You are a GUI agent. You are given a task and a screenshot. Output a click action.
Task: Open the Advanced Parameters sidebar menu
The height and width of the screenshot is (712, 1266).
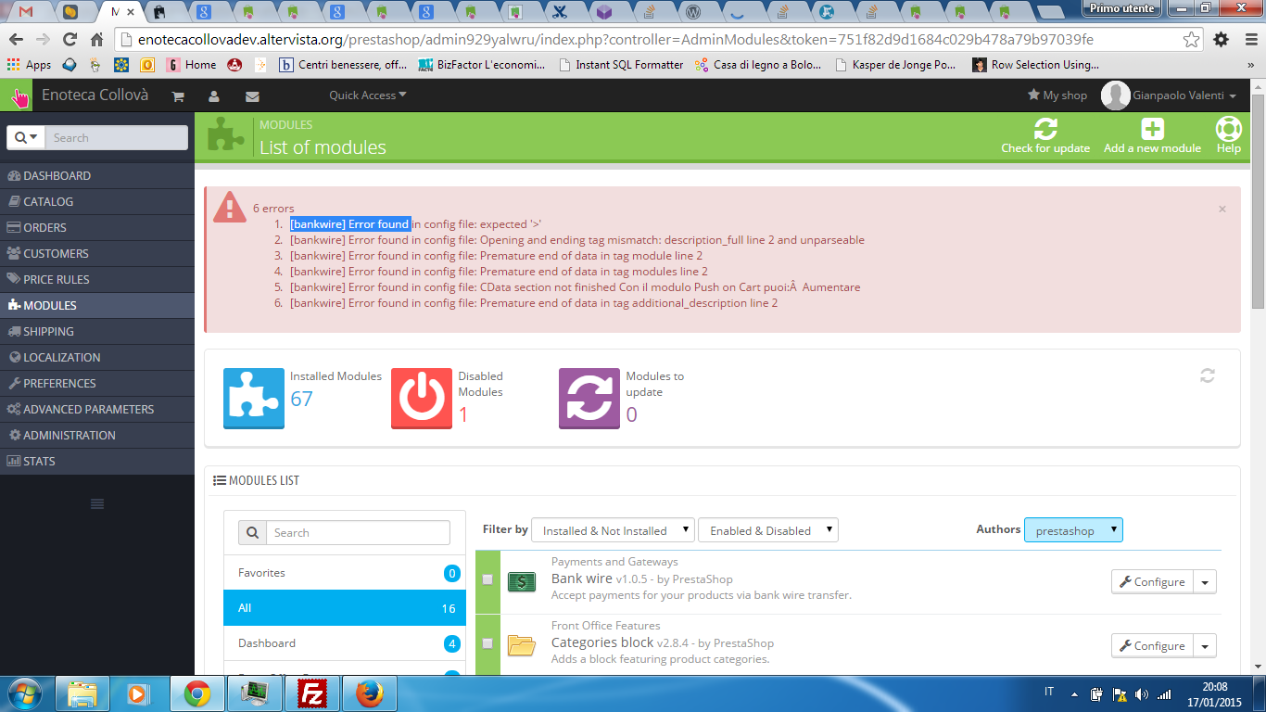click(97, 409)
